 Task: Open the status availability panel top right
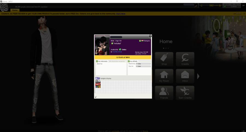[x=232, y=5]
